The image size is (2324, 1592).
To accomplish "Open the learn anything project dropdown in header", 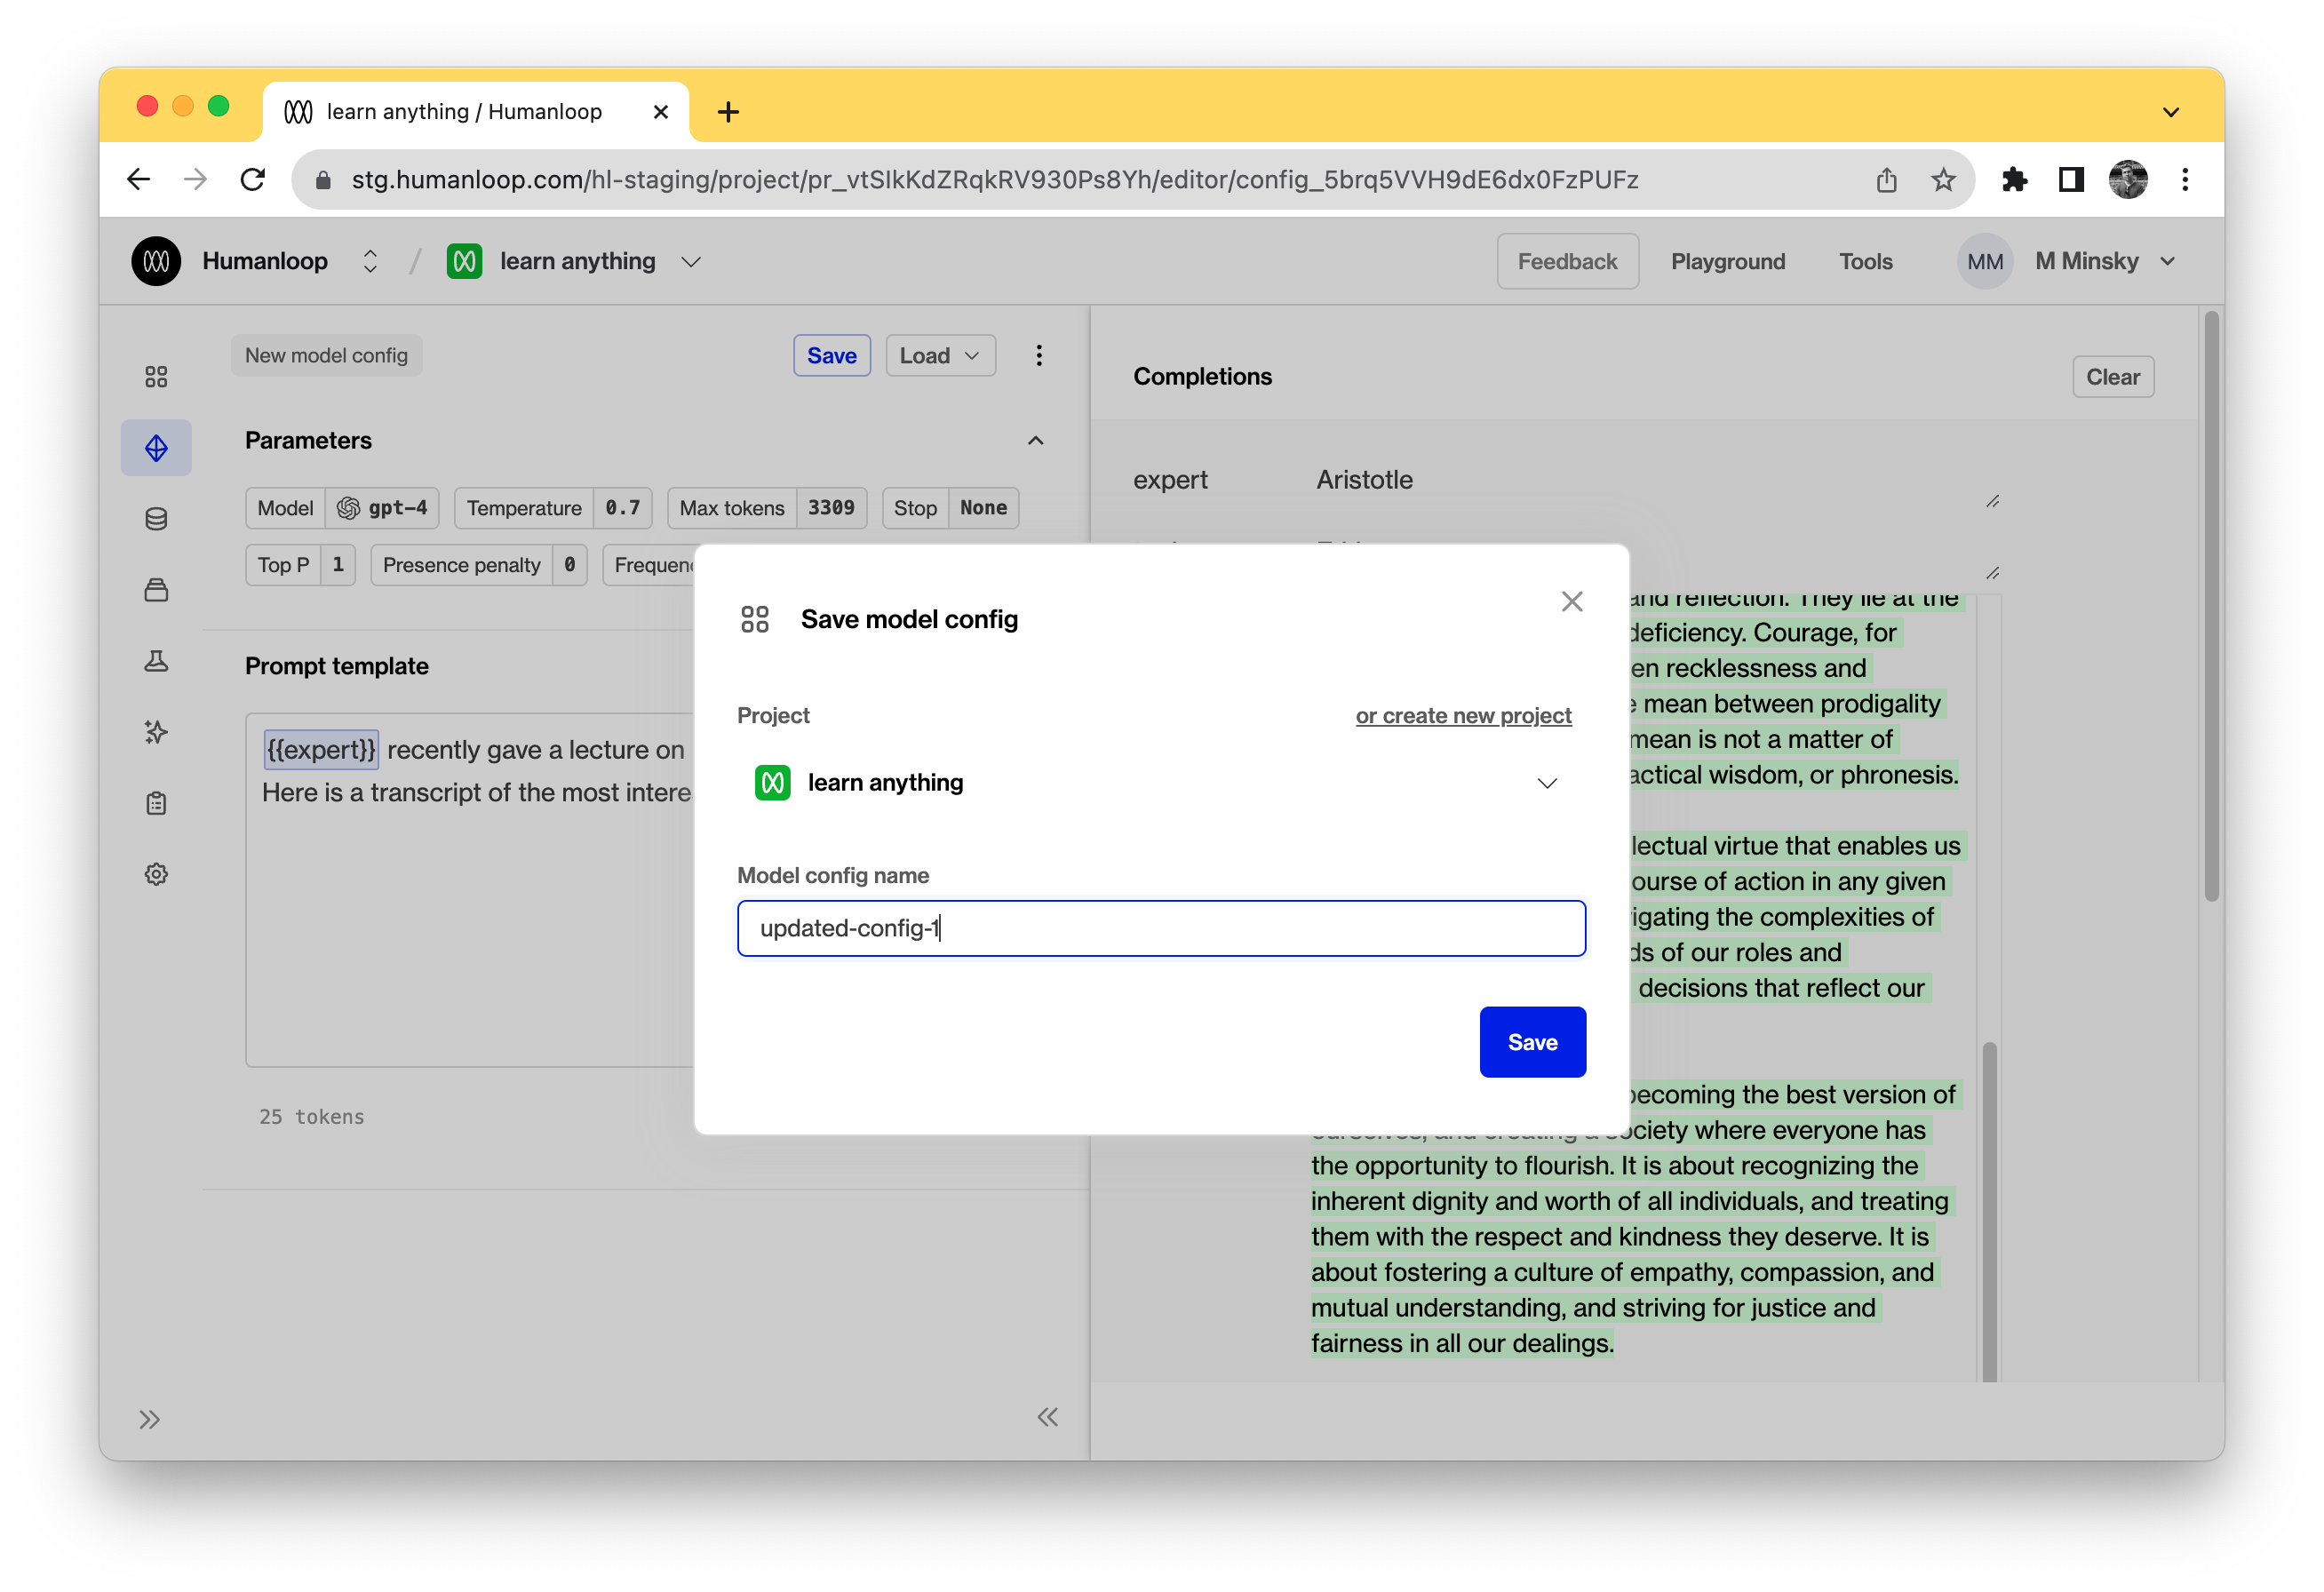I will click(x=691, y=262).
